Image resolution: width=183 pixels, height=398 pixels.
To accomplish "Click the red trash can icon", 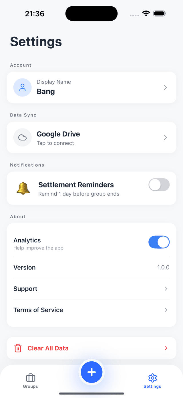I will point(18,348).
